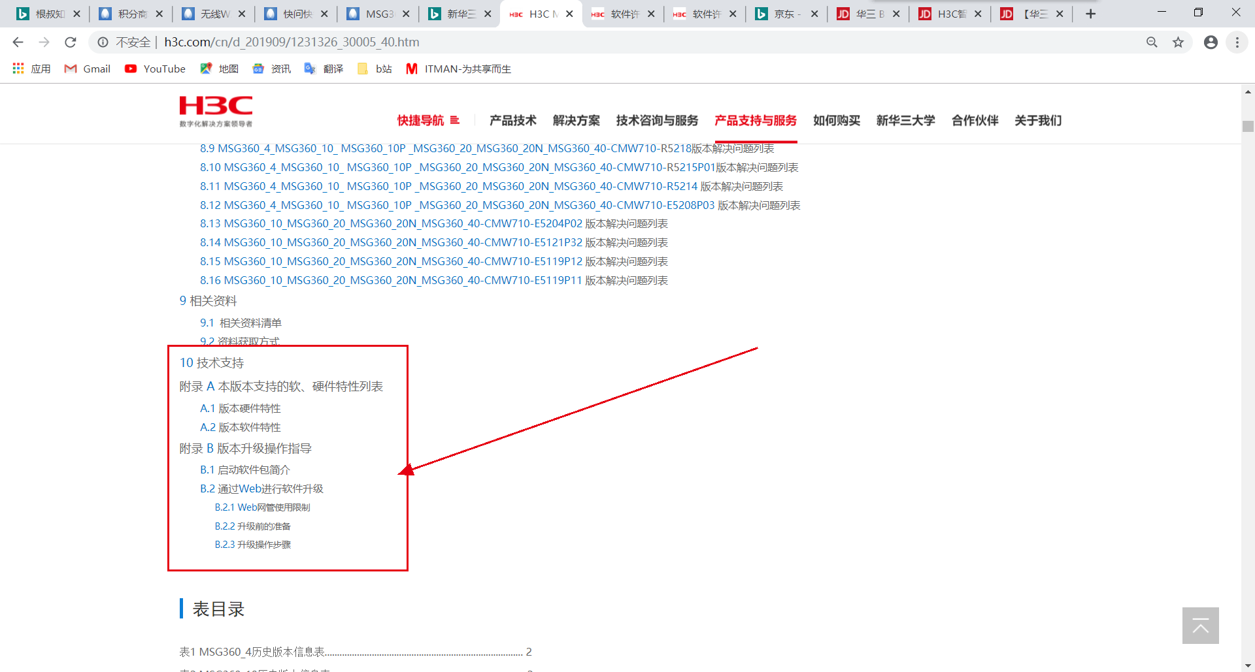Screen dimensions: 1255x672
Task: Jump to A.2 版本软件特性
Action: tap(241, 428)
